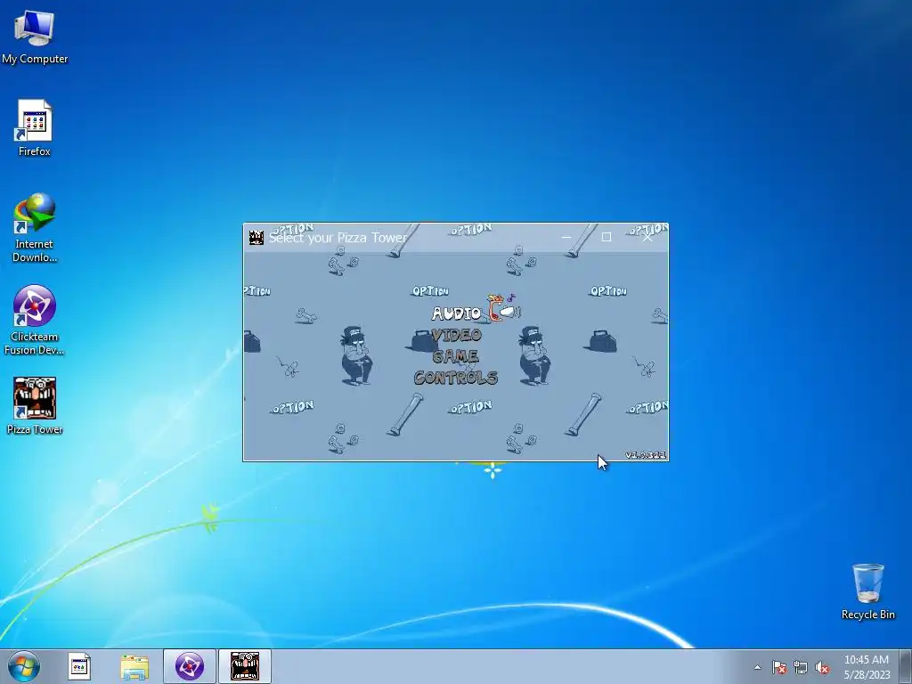Open the Windows Start menu orb
The width and height of the screenshot is (912, 684).
(x=24, y=666)
